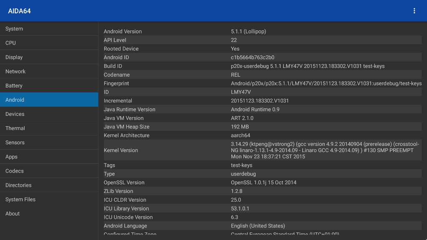Select the Java Runtime Version label

click(x=129, y=110)
